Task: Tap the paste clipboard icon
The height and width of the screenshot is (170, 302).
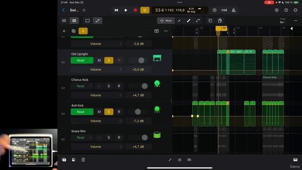Action: (x=220, y=21)
